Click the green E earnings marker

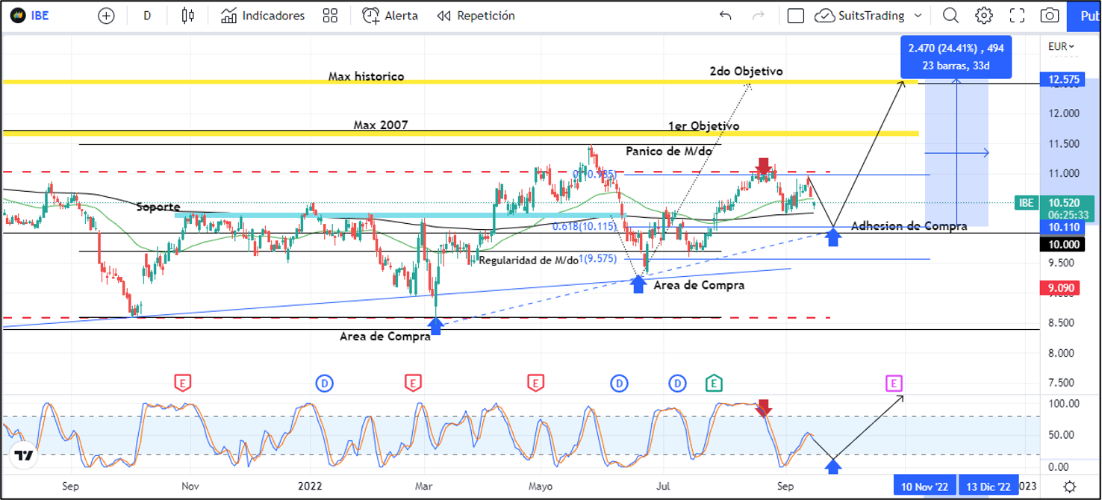(x=714, y=384)
